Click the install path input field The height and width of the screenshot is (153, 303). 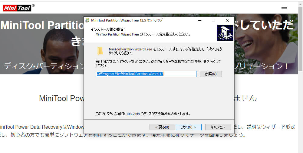[x=146, y=74]
